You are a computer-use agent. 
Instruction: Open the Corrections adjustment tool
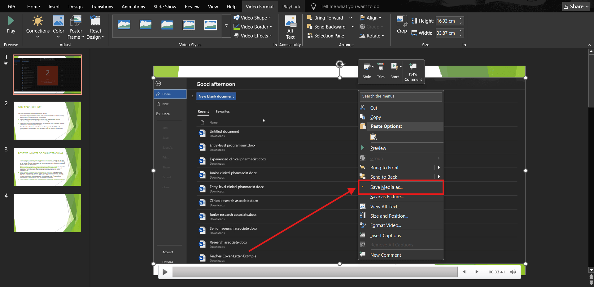[x=38, y=27]
